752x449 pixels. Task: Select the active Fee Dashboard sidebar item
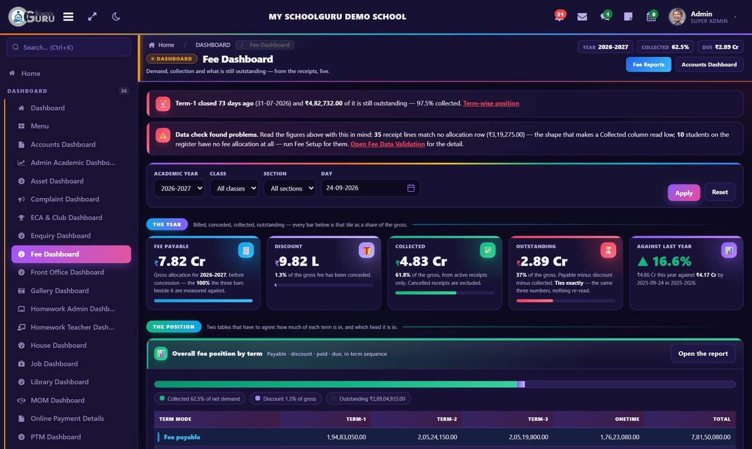[71, 254]
